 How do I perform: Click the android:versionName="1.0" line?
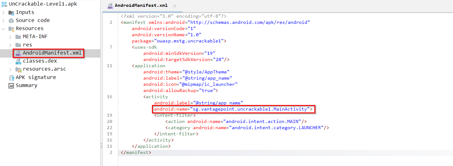point(166,35)
